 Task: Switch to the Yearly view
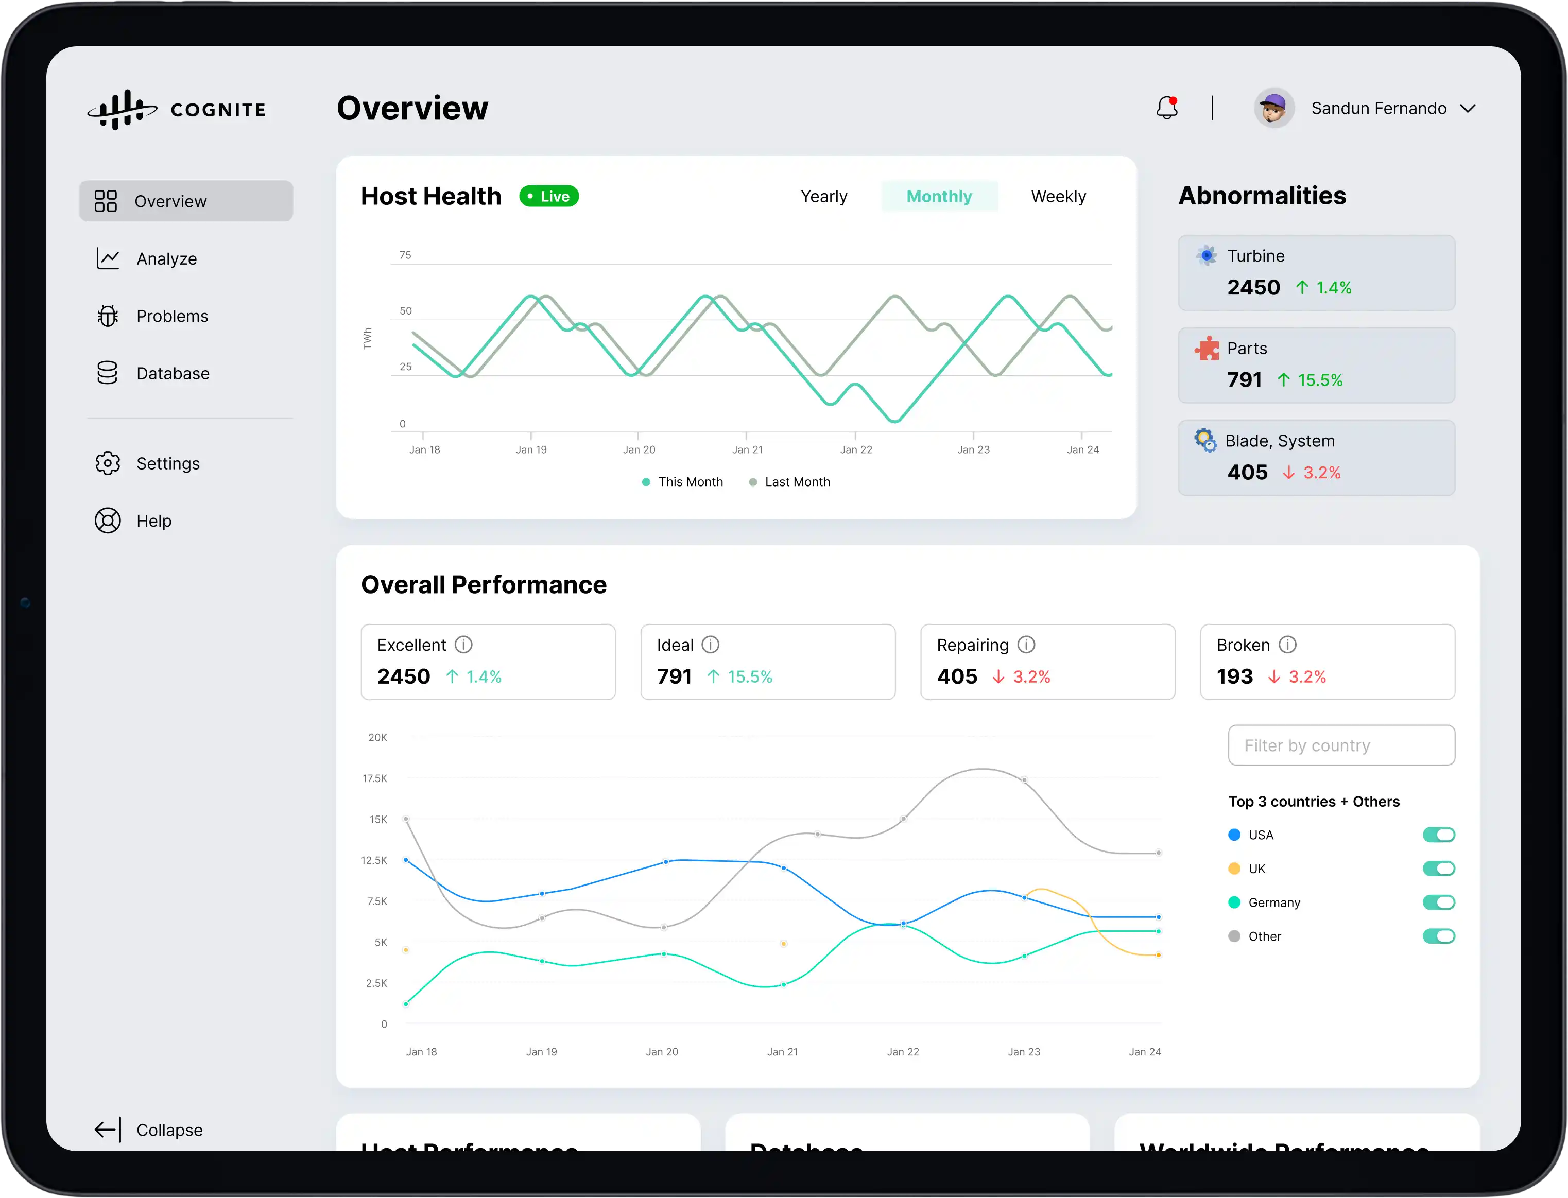(x=823, y=196)
